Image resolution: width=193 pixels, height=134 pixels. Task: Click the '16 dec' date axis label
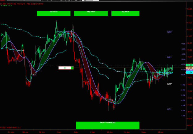pyautogui.click(x=143, y=132)
